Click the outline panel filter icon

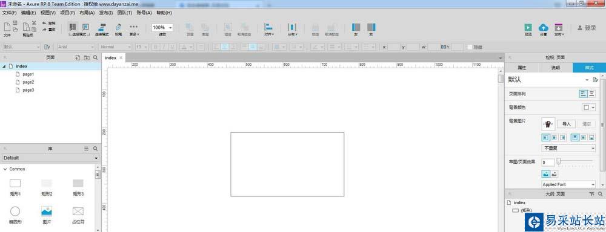(591, 194)
